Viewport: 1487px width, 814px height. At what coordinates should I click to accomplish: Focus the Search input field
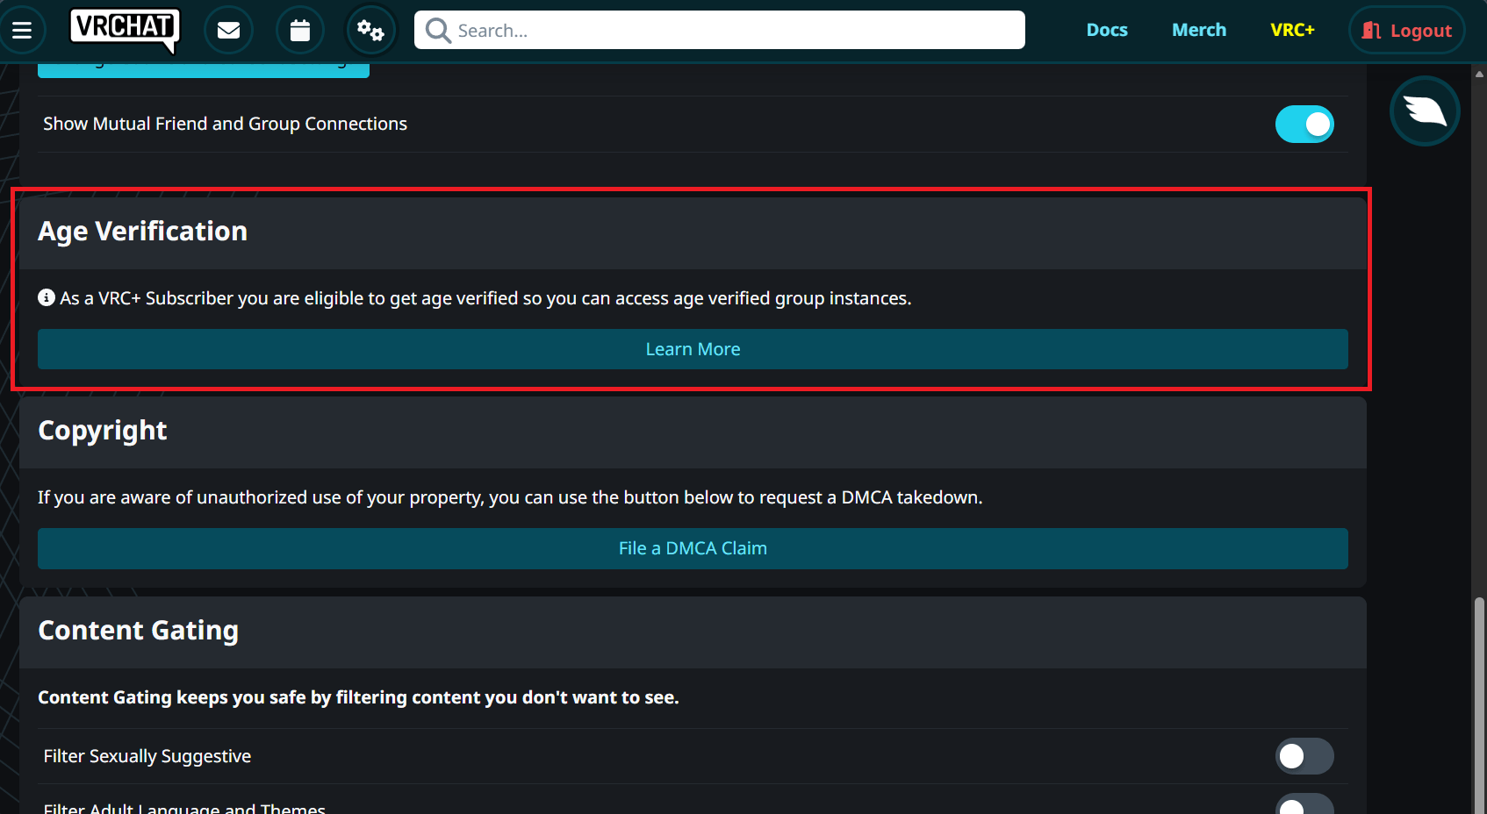[x=737, y=31]
